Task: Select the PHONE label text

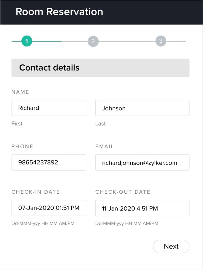Action: 22,146
